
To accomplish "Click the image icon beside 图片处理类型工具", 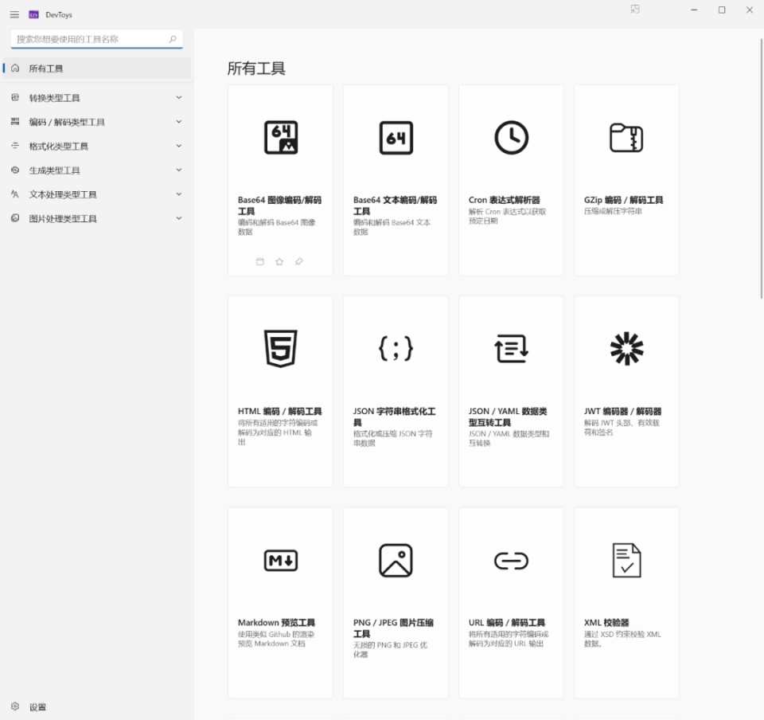I will pos(15,218).
